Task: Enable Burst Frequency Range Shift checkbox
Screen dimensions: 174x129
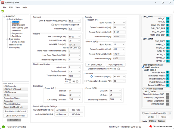Action: pos(52,25)
